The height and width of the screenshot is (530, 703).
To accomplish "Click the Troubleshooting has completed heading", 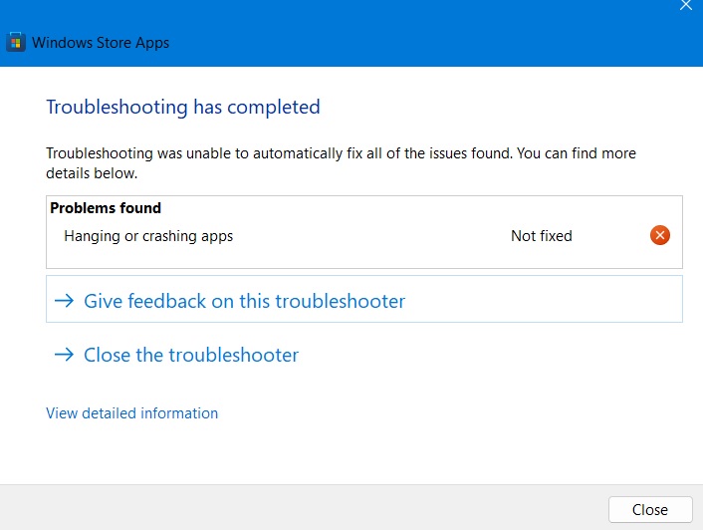I will (x=183, y=107).
